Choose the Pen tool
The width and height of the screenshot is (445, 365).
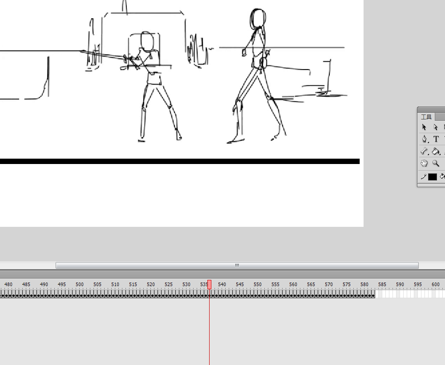pos(424,139)
